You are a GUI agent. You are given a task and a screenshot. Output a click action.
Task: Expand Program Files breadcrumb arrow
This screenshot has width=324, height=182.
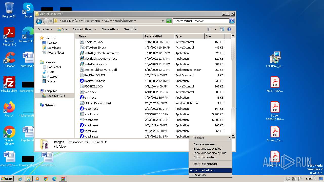102,21
